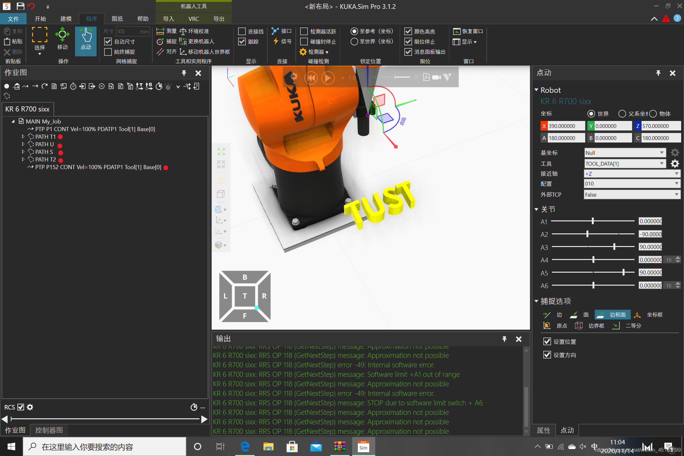Click Restore Windows (恢复窗口) button

pyautogui.click(x=468, y=31)
